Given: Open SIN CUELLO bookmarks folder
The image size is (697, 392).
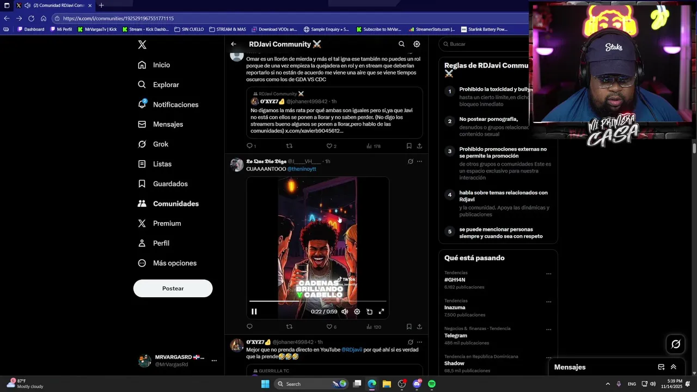Looking at the screenshot, I should (189, 29).
